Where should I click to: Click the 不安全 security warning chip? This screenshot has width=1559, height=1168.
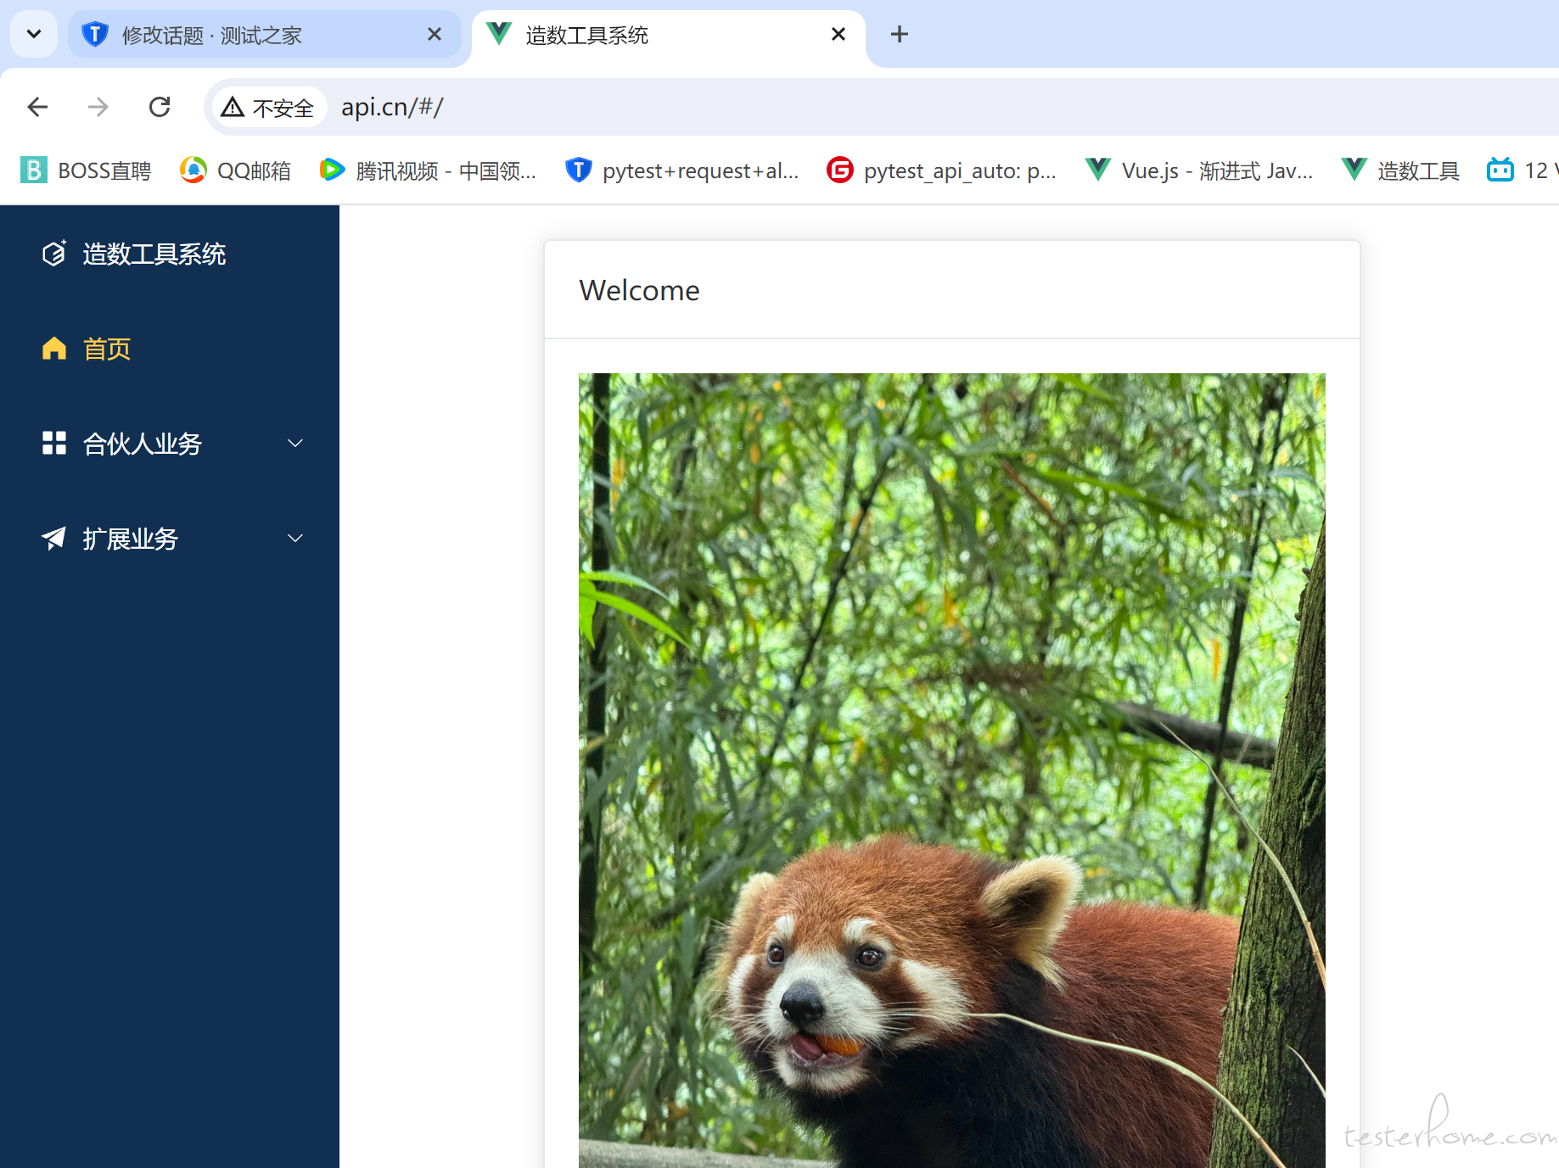[x=268, y=107]
